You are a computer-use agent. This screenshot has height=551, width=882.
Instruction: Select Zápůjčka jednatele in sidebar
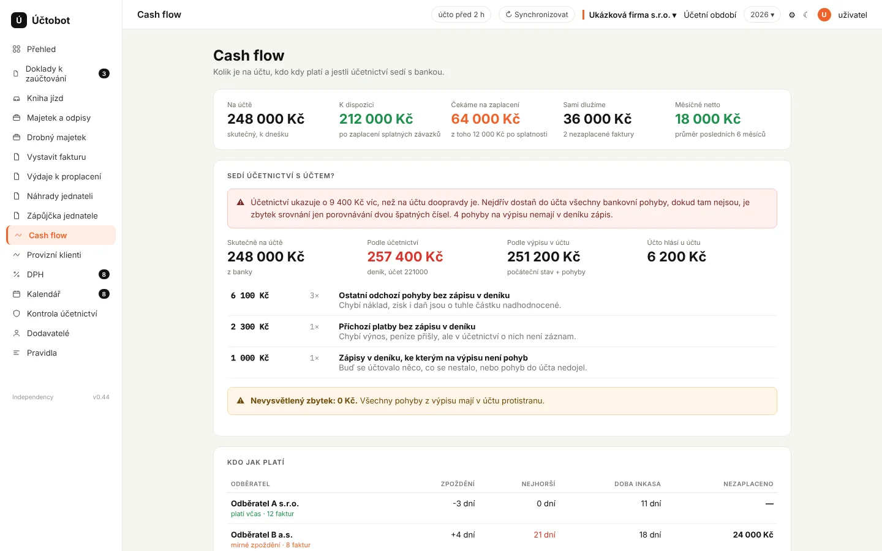[61, 216]
